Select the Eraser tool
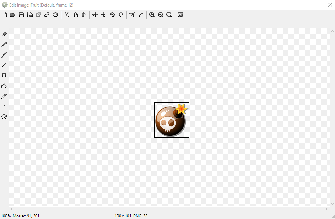This screenshot has height=219, width=335. 4,34
